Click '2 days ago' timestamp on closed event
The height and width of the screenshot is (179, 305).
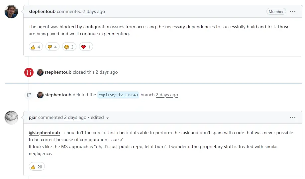click(107, 72)
